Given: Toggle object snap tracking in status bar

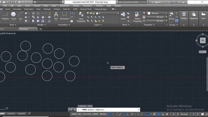Looking at the screenshot, I should (x=144, y=114).
